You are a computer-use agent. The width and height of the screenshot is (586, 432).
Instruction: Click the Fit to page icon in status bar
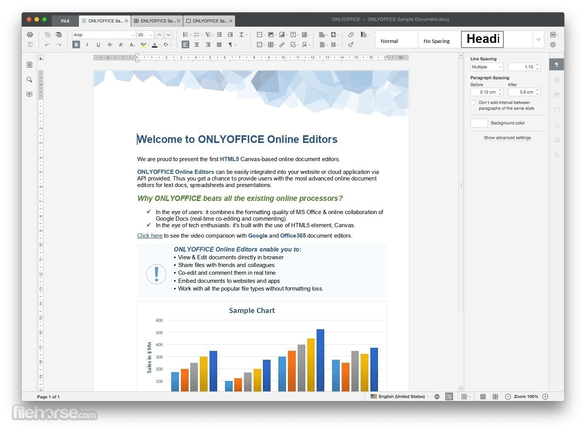(483, 397)
